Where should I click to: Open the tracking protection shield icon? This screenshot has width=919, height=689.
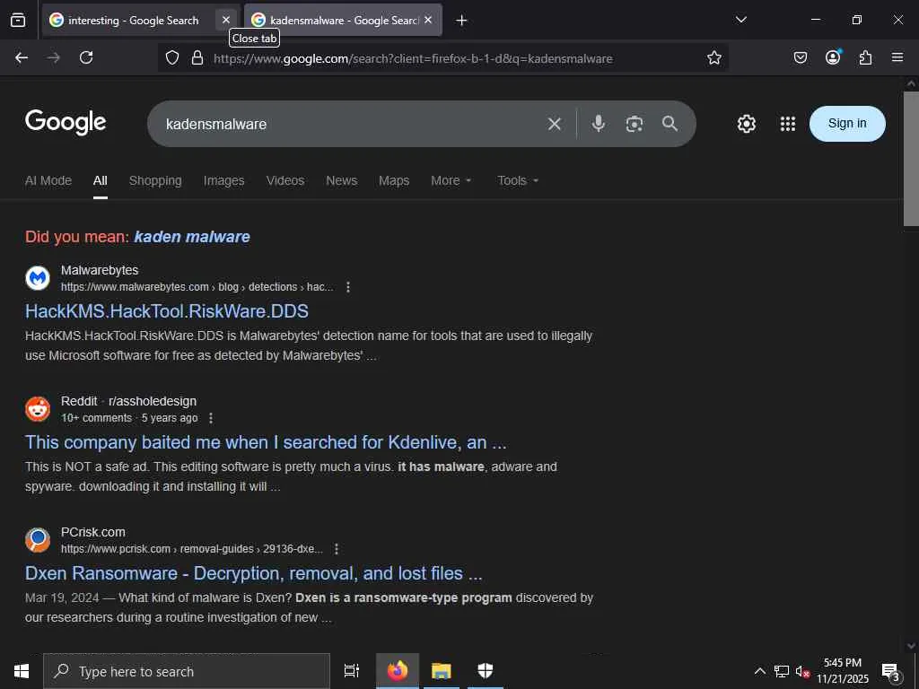[171, 57]
